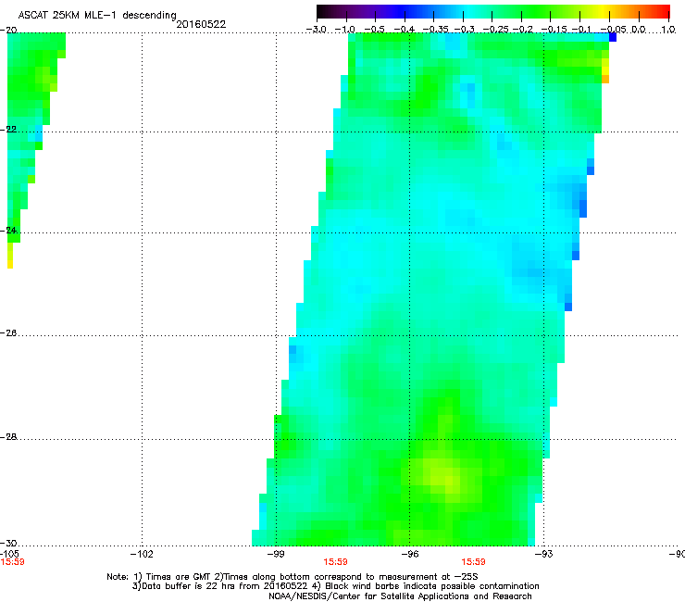The image size is (685, 602).
Task: Click the -3.0 color scale label
Action: [x=317, y=30]
